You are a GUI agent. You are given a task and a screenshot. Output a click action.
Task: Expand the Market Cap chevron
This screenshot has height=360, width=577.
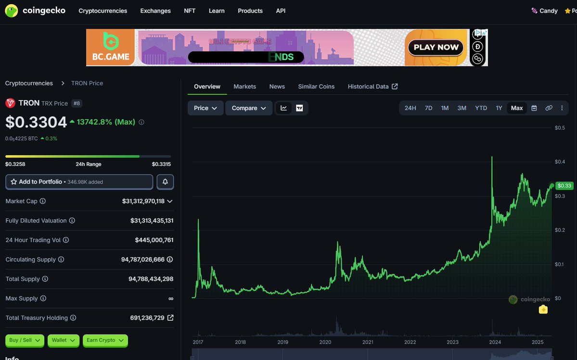click(x=170, y=201)
